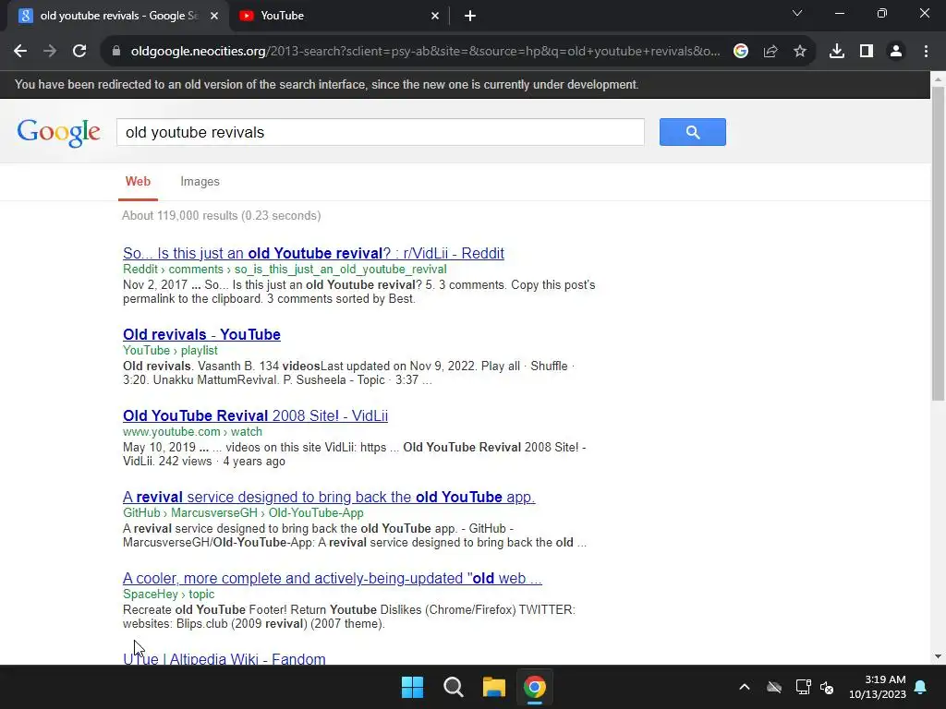
Task: Open Chrome downloads icon
Action: click(x=837, y=52)
